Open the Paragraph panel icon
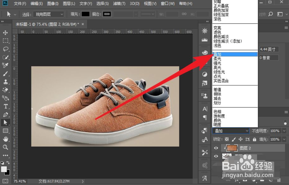Viewport: 289px width, 185px height. click(x=205, y=118)
